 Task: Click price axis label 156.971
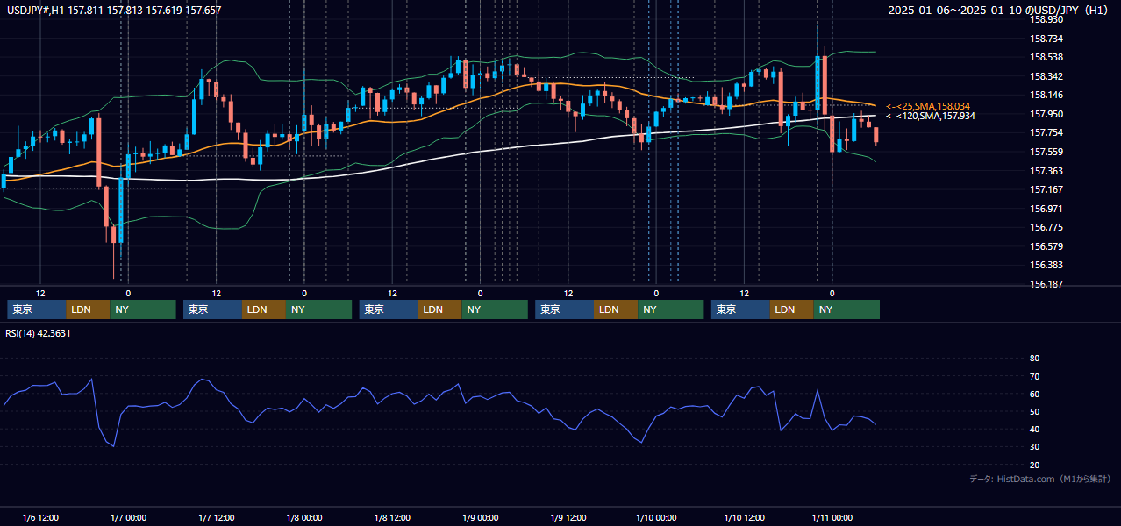click(1046, 209)
